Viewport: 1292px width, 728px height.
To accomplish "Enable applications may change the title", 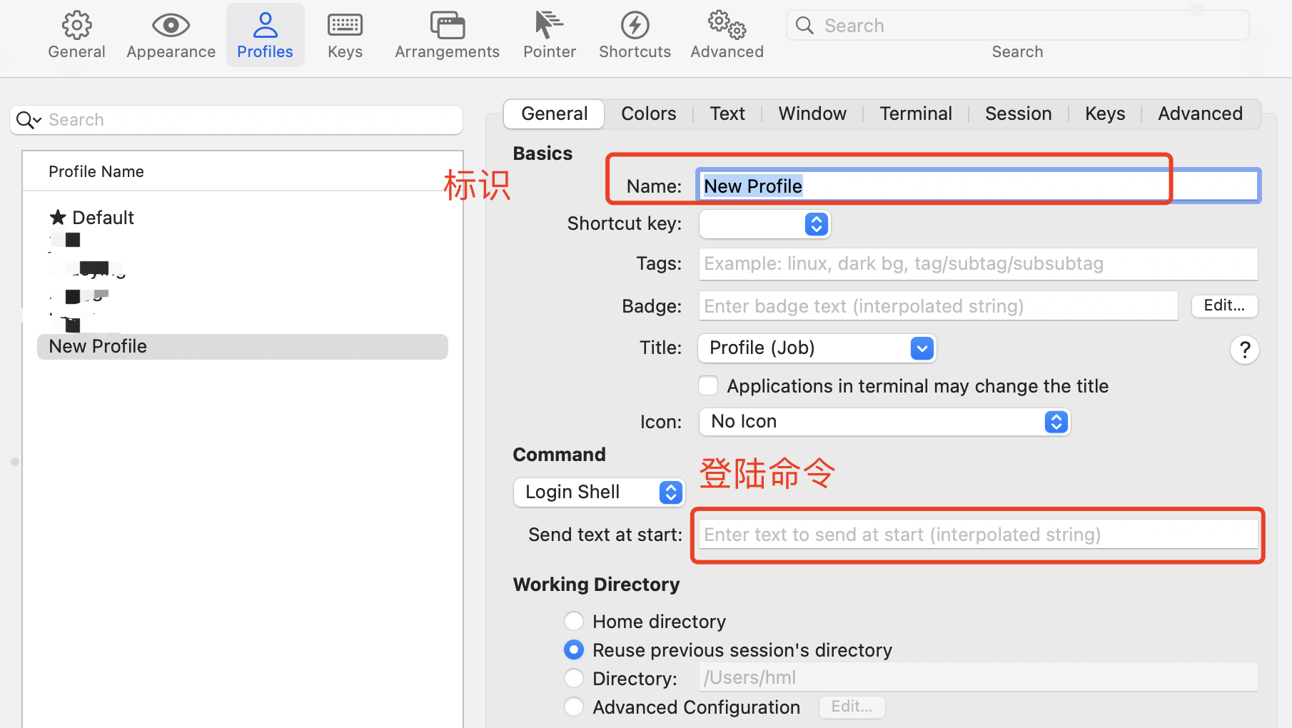I will 708,386.
